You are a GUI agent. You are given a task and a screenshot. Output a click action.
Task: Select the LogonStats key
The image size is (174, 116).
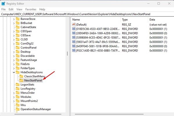[x=27, y=85]
